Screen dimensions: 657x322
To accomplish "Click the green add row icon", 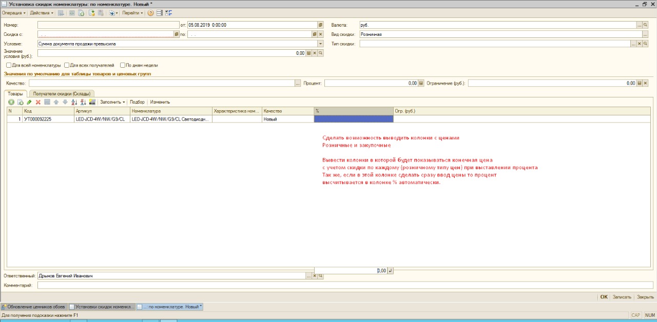I will [x=11, y=102].
